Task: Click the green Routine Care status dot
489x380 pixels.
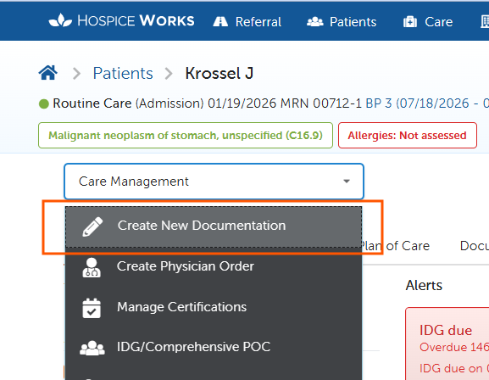Action: [x=44, y=103]
